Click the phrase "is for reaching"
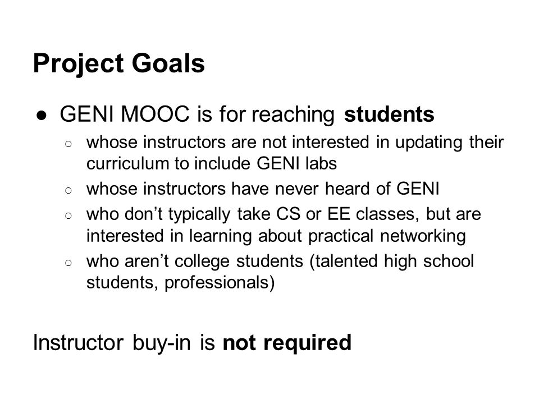 (266, 114)
